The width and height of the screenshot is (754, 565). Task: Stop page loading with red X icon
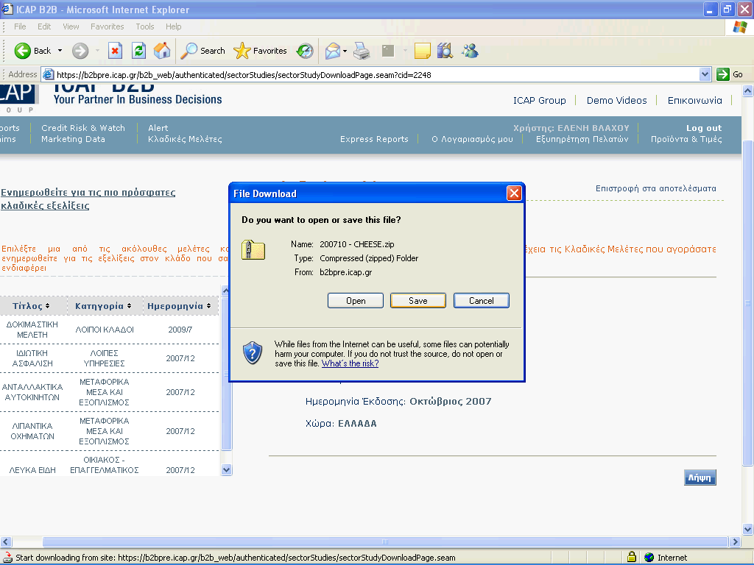(x=115, y=51)
